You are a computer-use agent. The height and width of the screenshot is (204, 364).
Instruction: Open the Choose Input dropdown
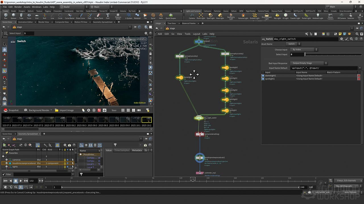[x=305, y=50]
